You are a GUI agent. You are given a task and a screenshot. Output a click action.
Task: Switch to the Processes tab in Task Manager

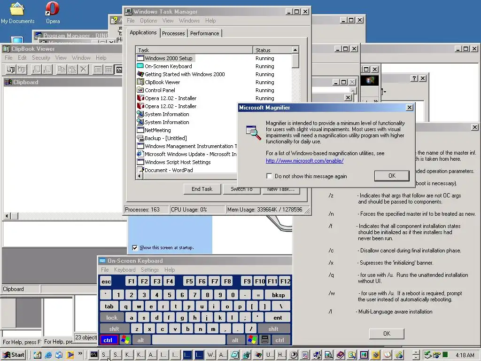[173, 33]
